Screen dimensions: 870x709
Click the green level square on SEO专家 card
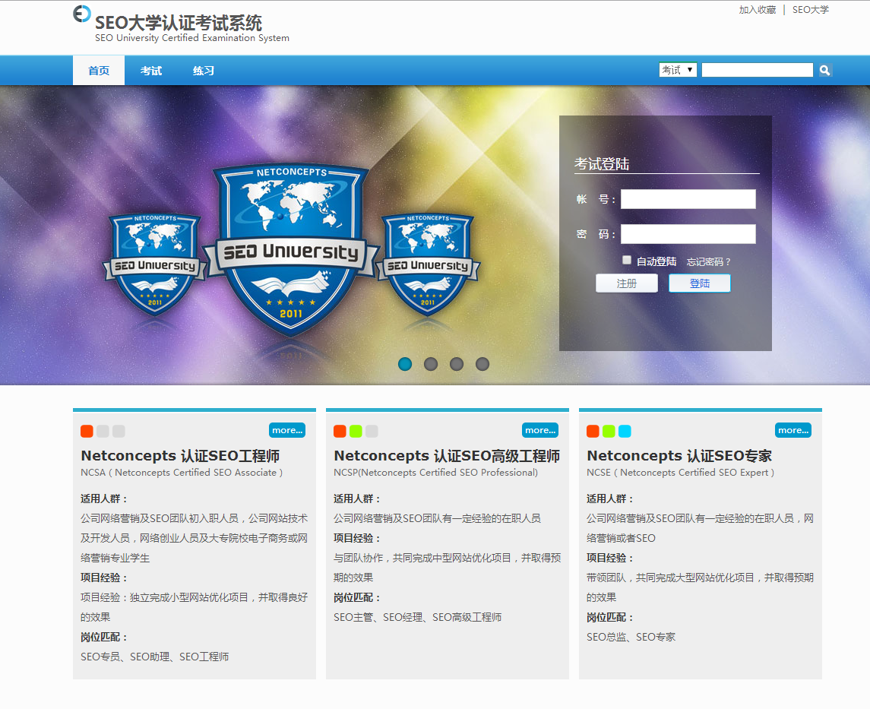609,431
